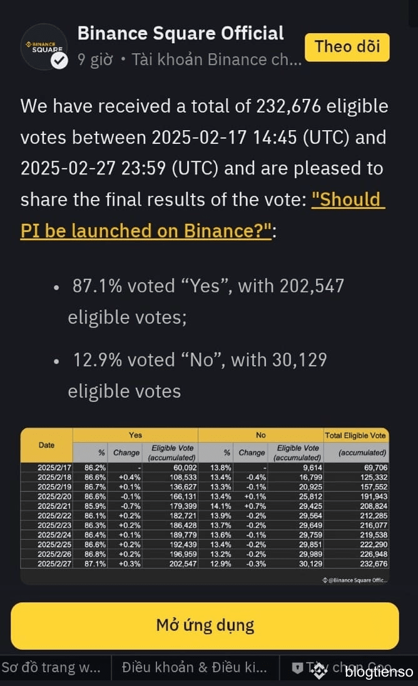The height and width of the screenshot is (686, 418).
Task: Open the voting results table image
Action: click(205, 506)
